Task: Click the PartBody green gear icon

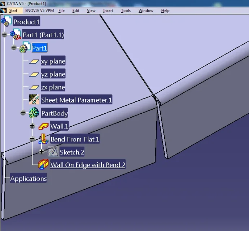Action: pyautogui.click(x=34, y=113)
